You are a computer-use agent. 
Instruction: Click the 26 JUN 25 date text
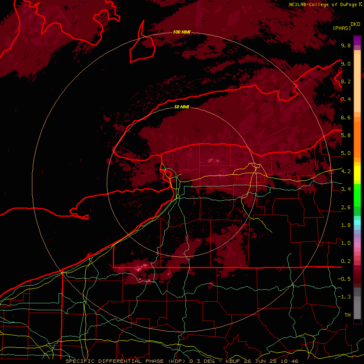261,361
